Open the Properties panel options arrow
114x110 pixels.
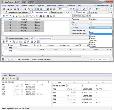click(x=107, y=12)
